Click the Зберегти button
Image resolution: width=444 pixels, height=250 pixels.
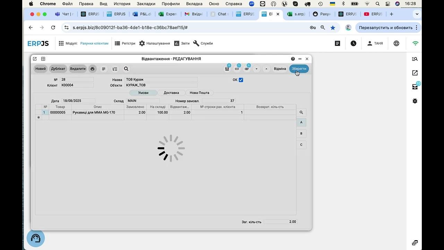click(299, 69)
